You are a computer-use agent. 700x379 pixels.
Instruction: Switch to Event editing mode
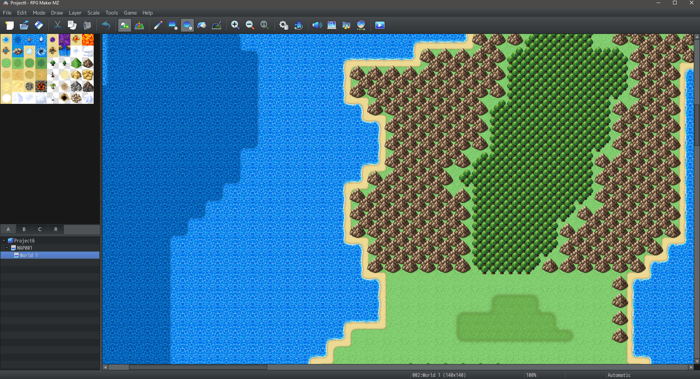140,25
